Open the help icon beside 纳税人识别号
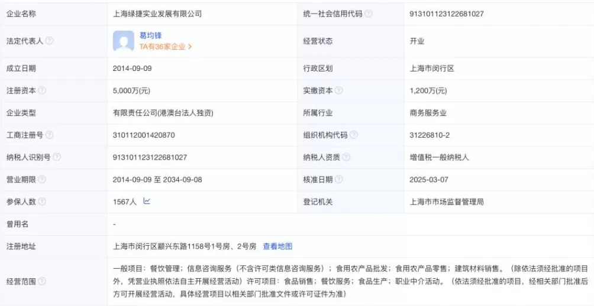The image size is (594, 306). pos(56,157)
